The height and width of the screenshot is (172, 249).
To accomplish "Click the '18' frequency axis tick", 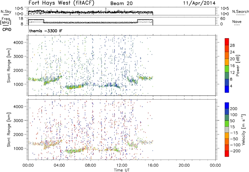I will click(x=21, y=19).
